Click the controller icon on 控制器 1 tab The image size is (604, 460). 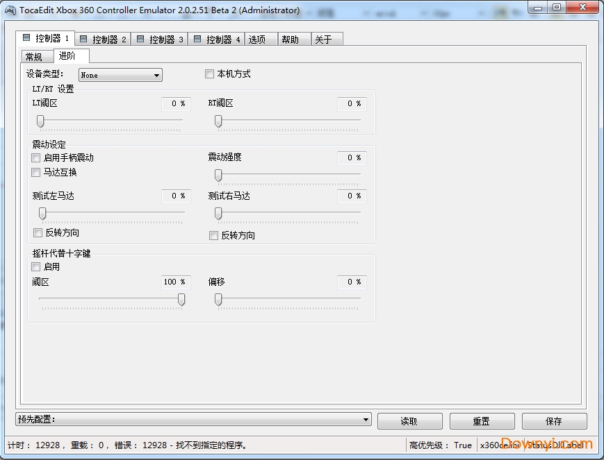tap(26, 38)
